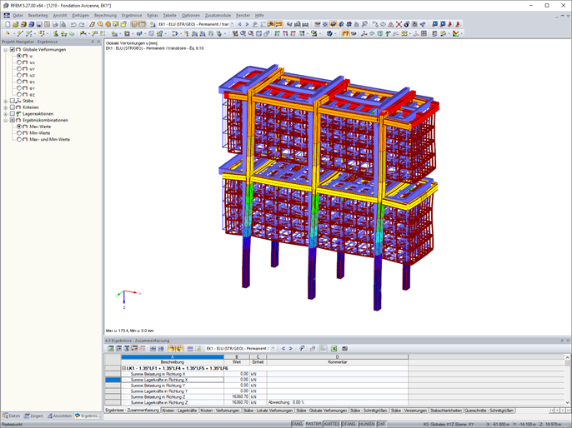Open the Daten navigator tab

tap(12, 416)
